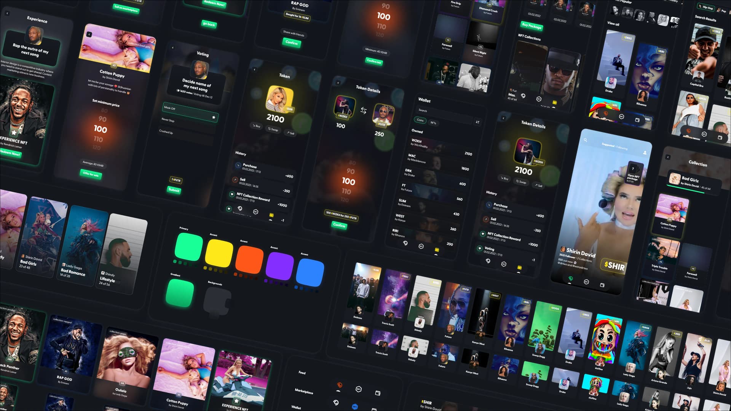Viewport: 731px width, 411px height.
Task: Tap back arrow on the Experience screen
Action: (x=7, y=14)
